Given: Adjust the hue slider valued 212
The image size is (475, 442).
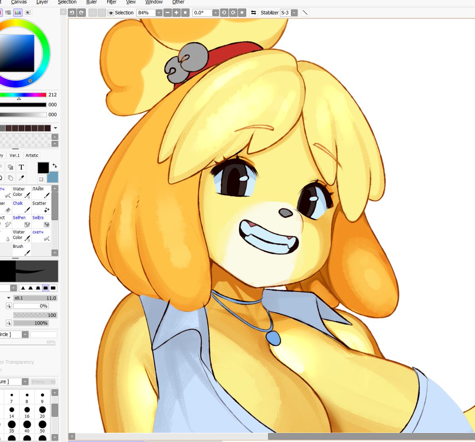Looking at the screenshot, I should 23,95.
